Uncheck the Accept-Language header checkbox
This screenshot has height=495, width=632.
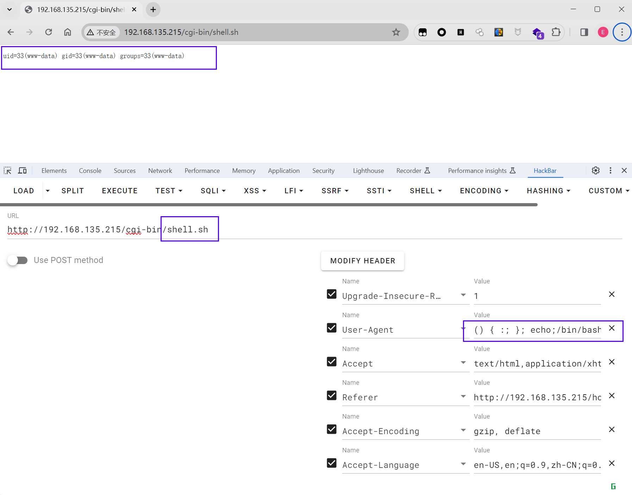[x=332, y=463]
